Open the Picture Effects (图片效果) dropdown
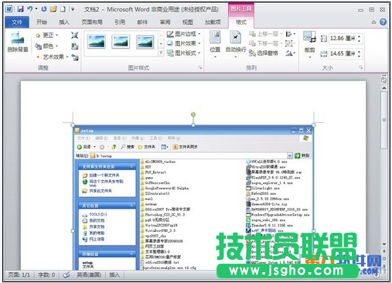The image size is (392, 283). tap(183, 43)
